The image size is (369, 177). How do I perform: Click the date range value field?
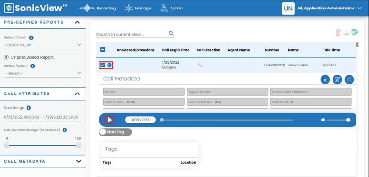pyautogui.click(x=43, y=117)
